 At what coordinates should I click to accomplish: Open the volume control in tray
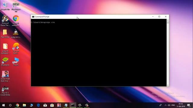point(169,105)
